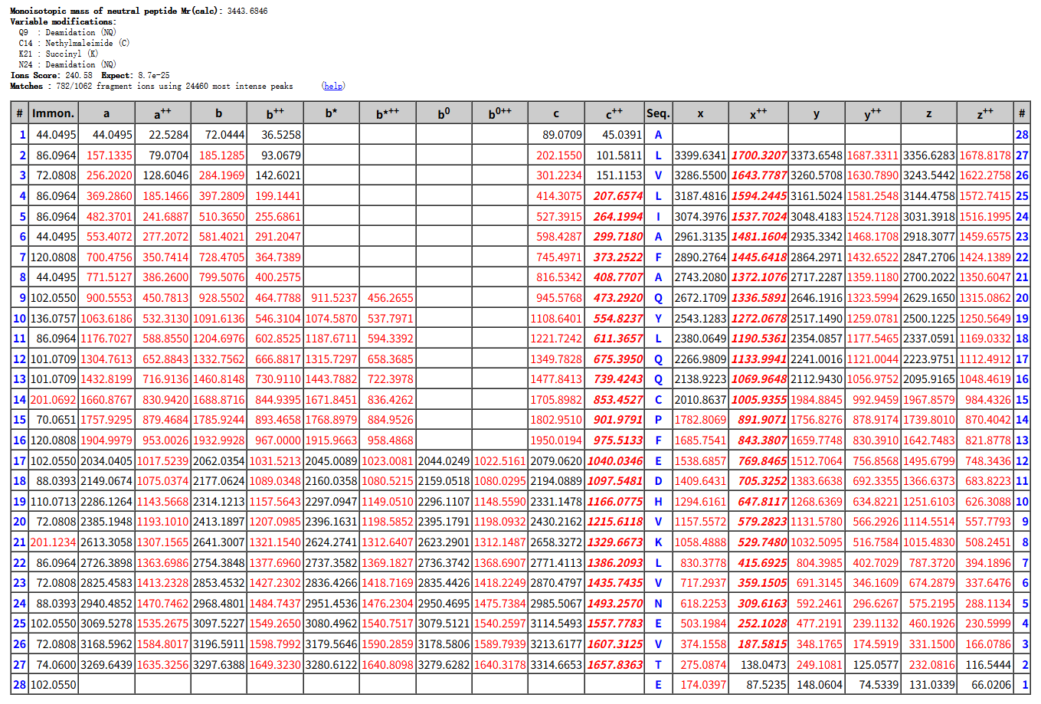The height and width of the screenshot is (704, 1041).
Task: Click sequence residue D in the Seq. column
Action: [658, 481]
